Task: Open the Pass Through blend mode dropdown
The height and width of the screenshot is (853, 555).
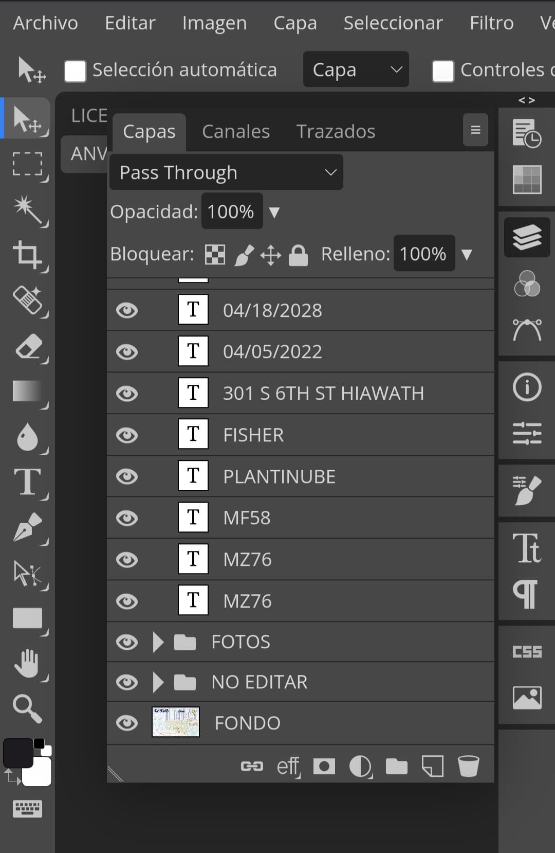Action: [x=226, y=172]
